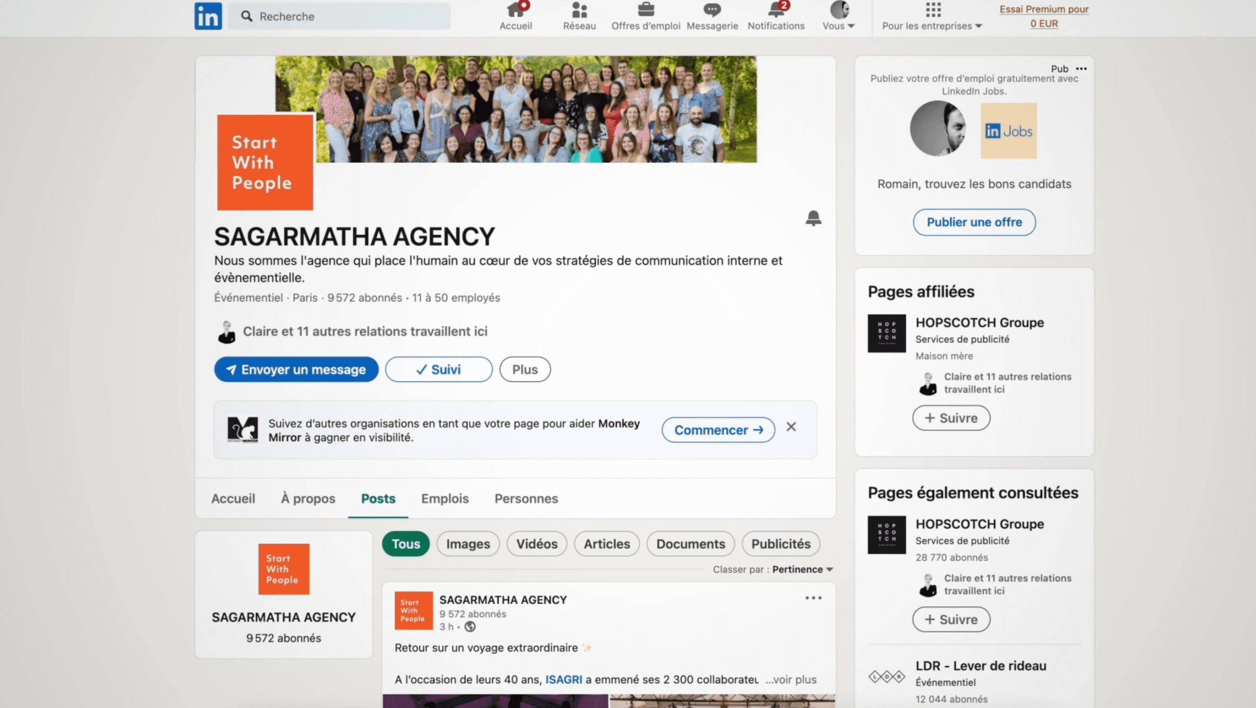The width and height of the screenshot is (1256, 708).
Task: Click the search magnifier icon
Action: tap(247, 16)
